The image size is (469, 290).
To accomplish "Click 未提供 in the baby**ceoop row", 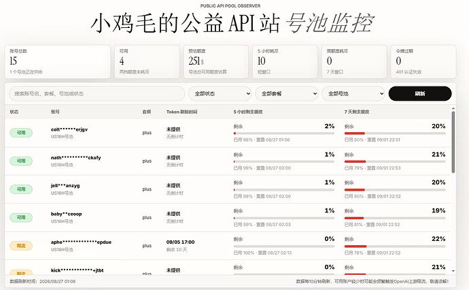I will pos(173,214).
